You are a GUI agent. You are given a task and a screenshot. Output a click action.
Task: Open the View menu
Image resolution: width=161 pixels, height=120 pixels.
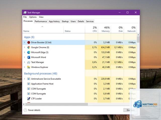click(41, 17)
